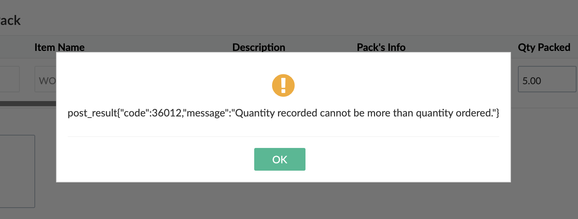The height and width of the screenshot is (219, 578).
Task: Click the Description column header
Action: (x=259, y=47)
